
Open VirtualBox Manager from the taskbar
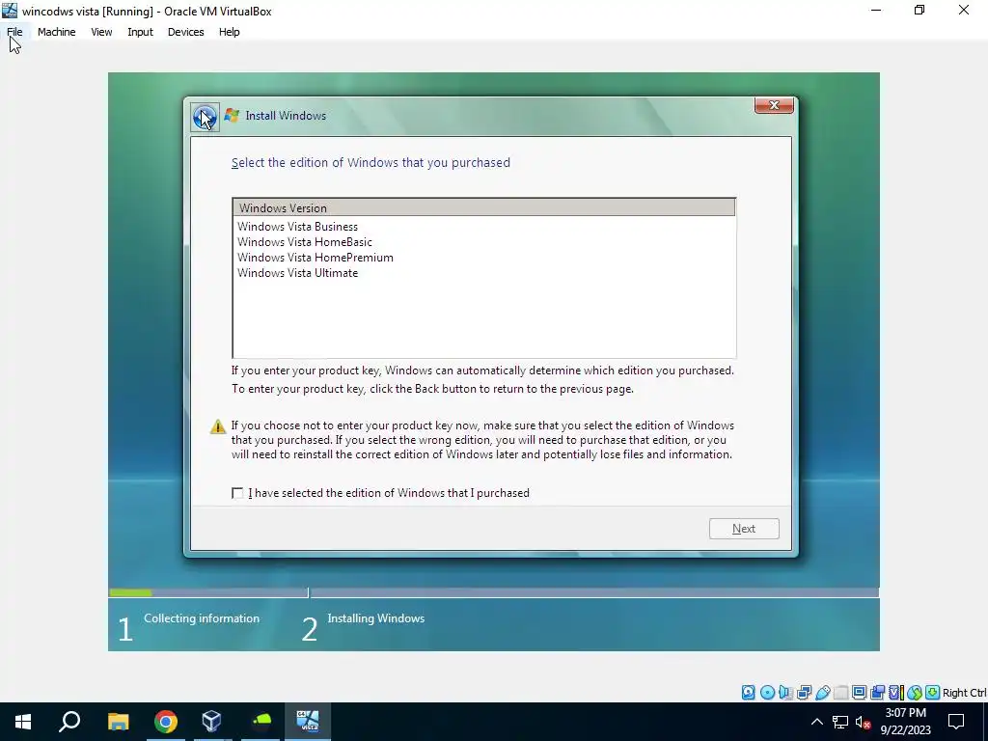tap(212, 722)
